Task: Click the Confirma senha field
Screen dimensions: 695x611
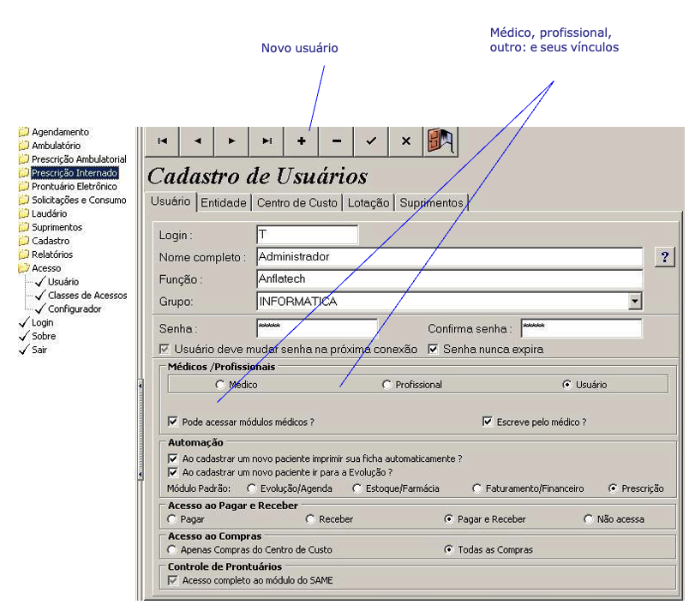Action: (582, 328)
